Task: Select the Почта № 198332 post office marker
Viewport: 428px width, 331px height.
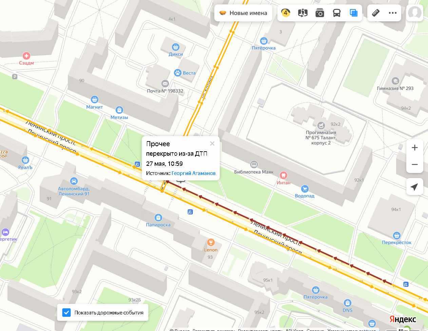Action: [x=165, y=84]
